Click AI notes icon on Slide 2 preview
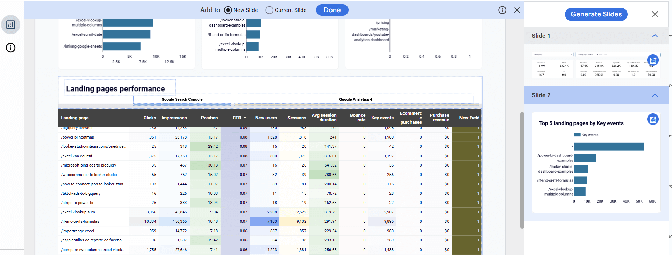 (x=652, y=120)
